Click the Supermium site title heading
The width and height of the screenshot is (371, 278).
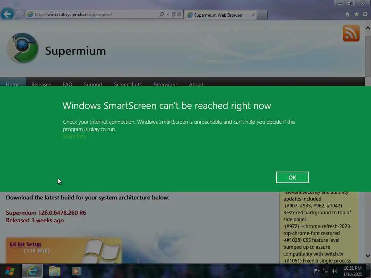(75, 51)
